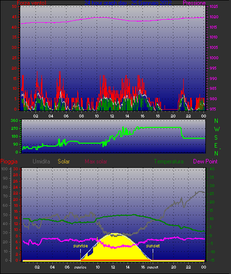
Task: Click hour 18 on the wind chart time axis
Action: click(158, 116)
